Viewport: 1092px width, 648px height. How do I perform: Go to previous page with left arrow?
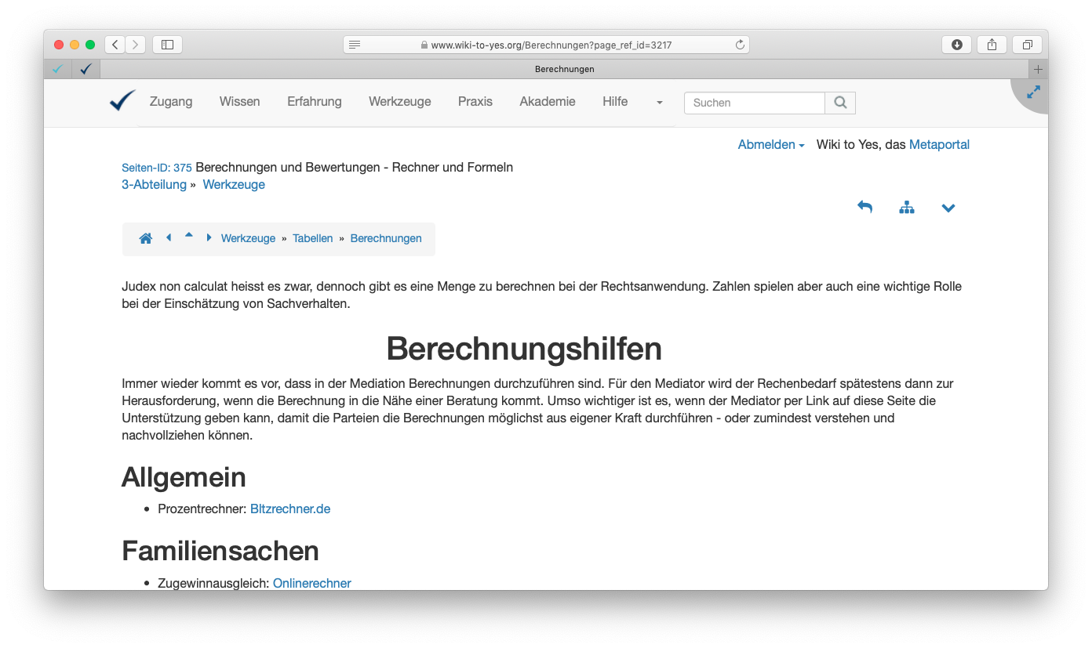[169, 238]
